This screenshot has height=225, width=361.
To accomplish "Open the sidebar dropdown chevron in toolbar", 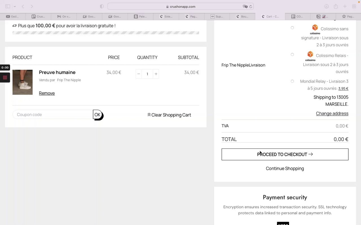I will pos(15,6).
